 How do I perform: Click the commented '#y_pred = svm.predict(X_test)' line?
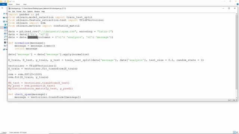(x=31, y=86)
